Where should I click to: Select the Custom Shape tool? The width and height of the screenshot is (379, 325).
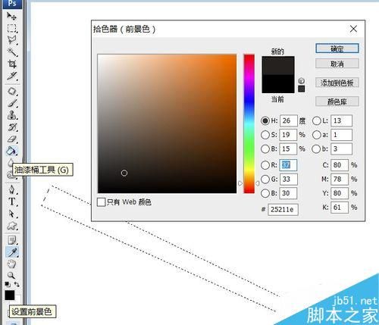(11, 226)
